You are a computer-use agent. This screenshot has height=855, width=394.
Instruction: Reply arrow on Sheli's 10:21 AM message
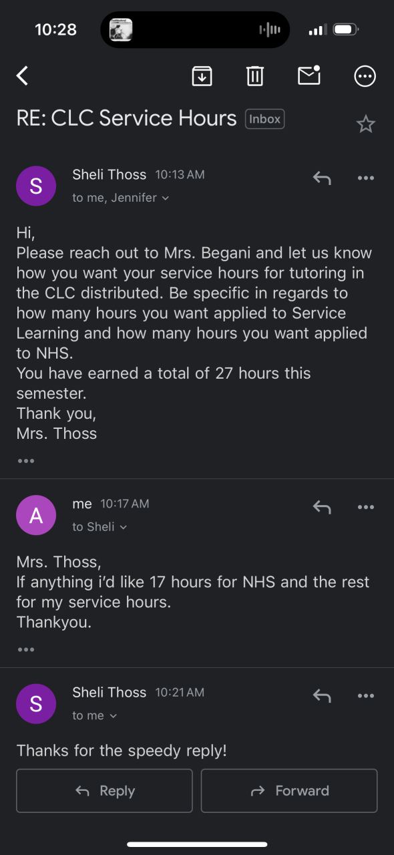point(322,695)
